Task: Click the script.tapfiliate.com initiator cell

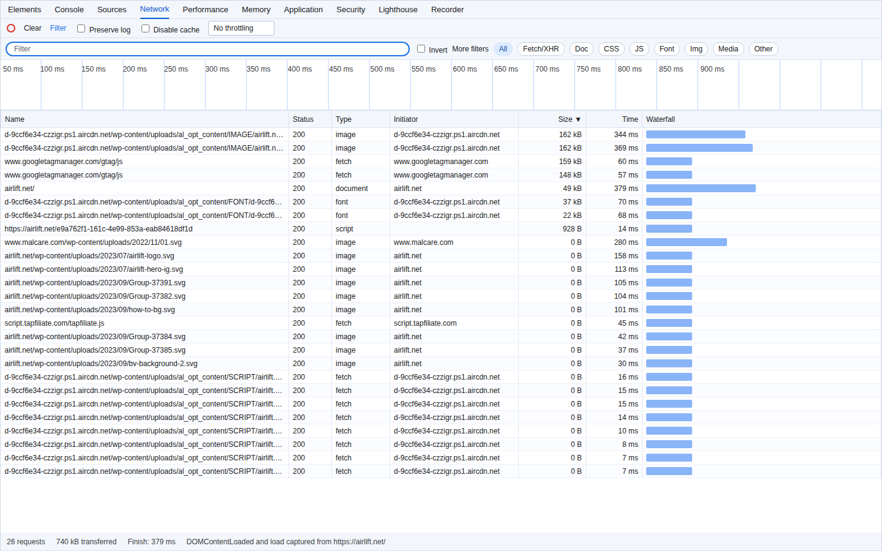Action: coord(454,323)
